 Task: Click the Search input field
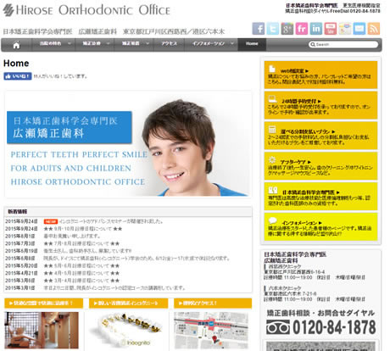(x=343, y=44)
